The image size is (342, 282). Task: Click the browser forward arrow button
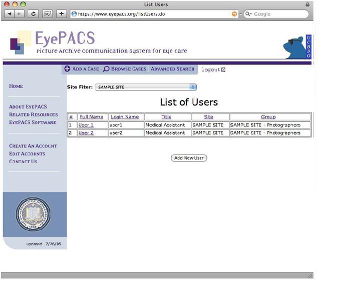tap(20, 14)
